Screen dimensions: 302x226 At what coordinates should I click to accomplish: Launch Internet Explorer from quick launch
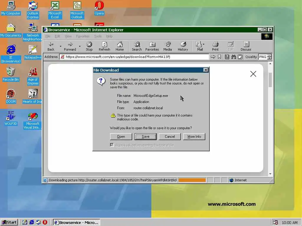point(32,222)
